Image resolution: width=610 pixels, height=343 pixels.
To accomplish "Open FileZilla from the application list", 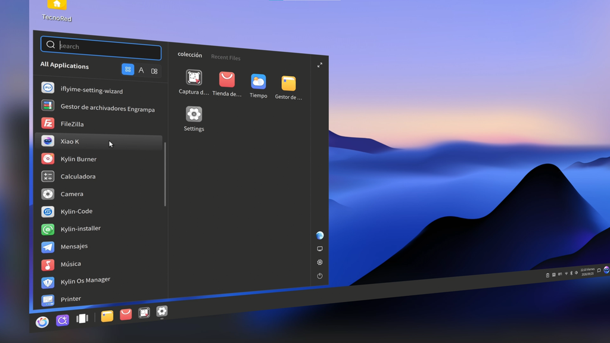I will coord(99,124).
